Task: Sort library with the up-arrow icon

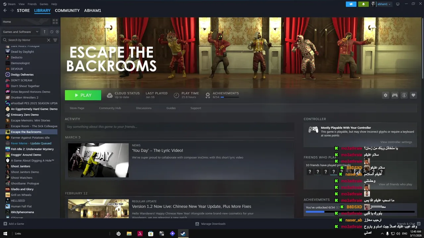Action: (44, 32)
